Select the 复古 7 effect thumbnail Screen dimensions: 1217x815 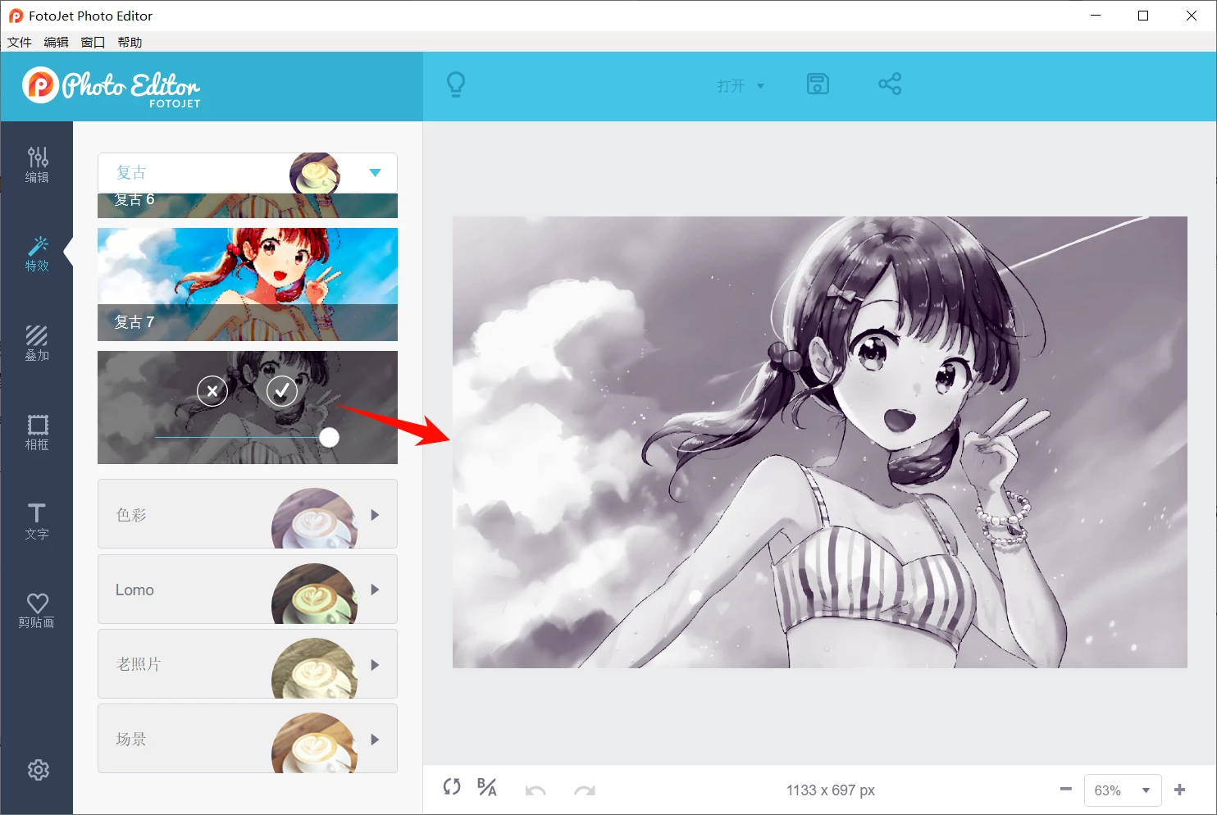coord(248,285)
